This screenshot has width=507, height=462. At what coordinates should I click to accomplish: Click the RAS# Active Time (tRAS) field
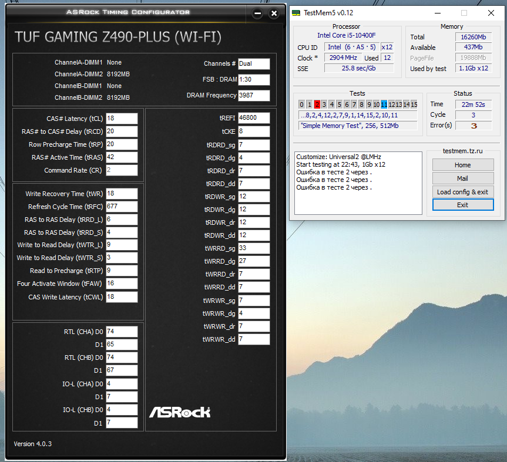coord(122,157)
